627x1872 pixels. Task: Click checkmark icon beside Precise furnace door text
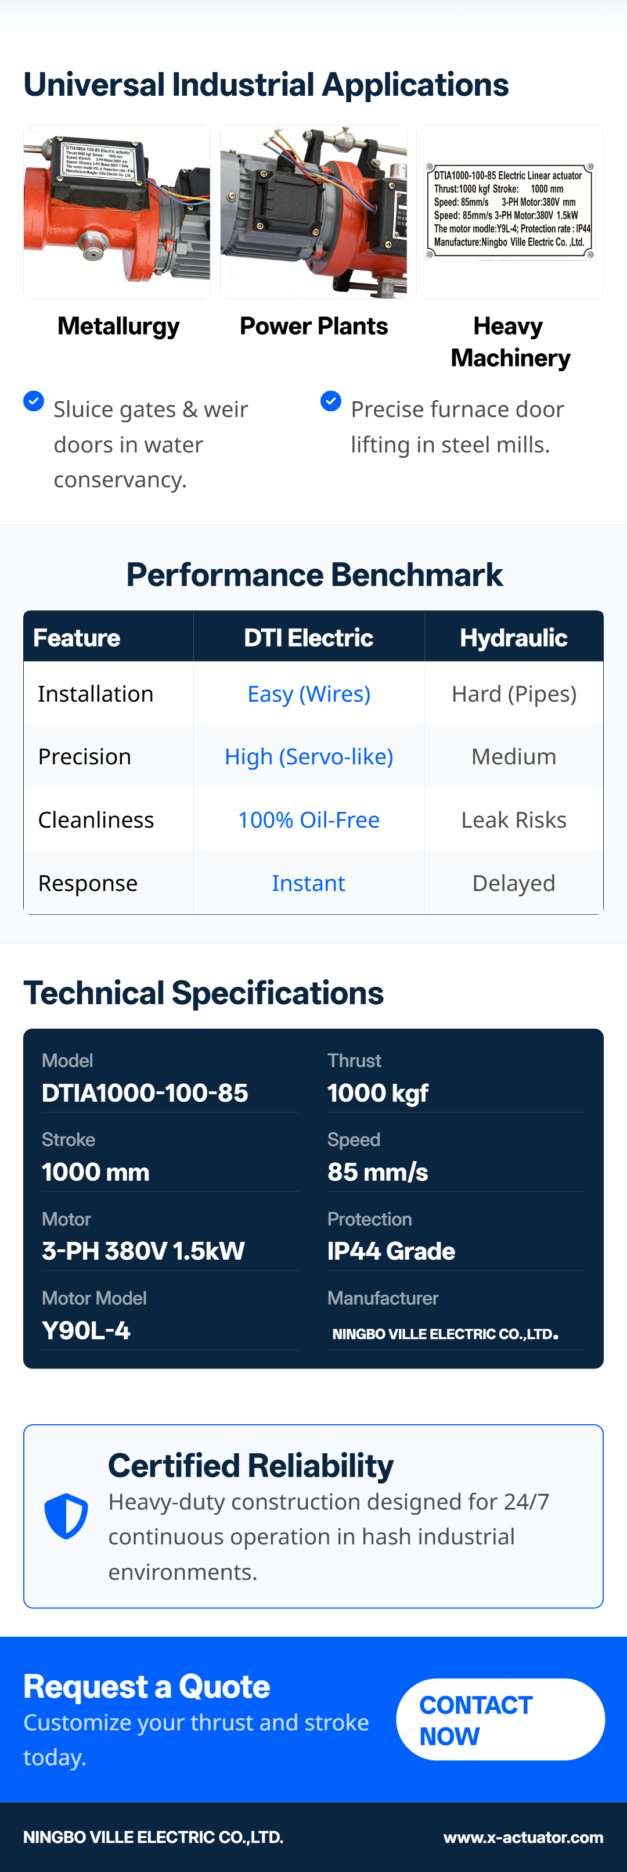pyautogui.click(x=330, y=401)
